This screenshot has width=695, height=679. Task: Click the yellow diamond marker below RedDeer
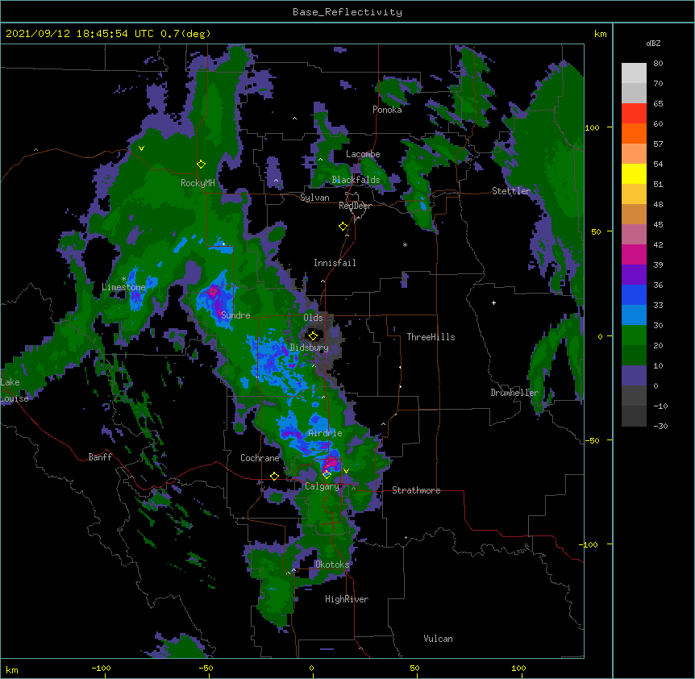pyautogui.click(x=343, y=227)
